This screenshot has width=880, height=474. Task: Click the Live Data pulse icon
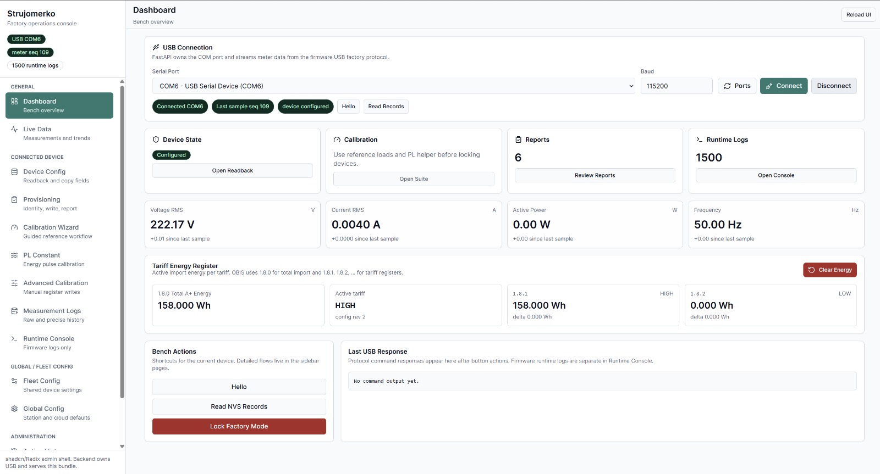pyautogui.click(x=14, y=129)
